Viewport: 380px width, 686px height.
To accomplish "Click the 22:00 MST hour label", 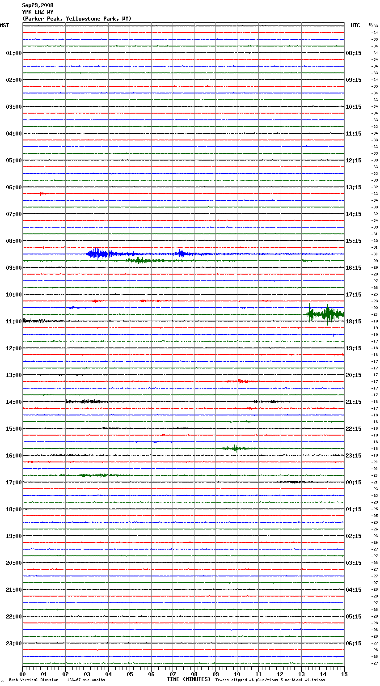I will point(14,617).
